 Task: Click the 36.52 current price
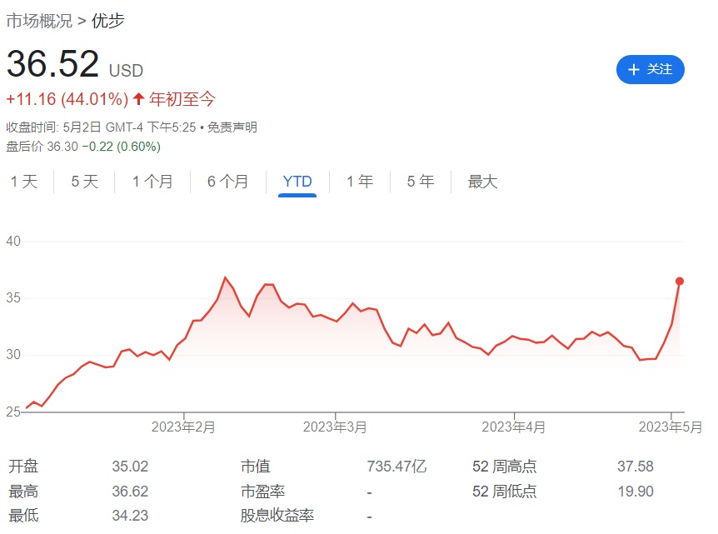point(53,65)
